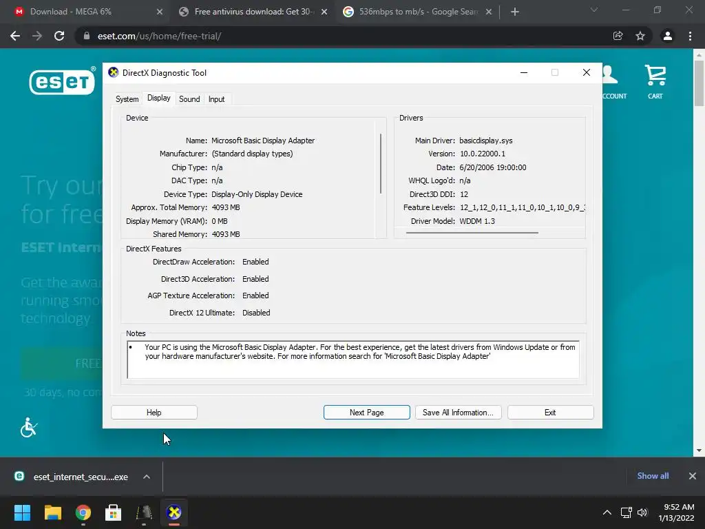This screenshot has height=529, width=705.
Task: Click the share this page icon
Action: click(618, 36)
